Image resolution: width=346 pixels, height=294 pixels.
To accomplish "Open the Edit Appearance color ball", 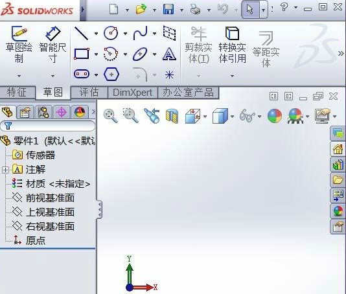I will 275,116.
